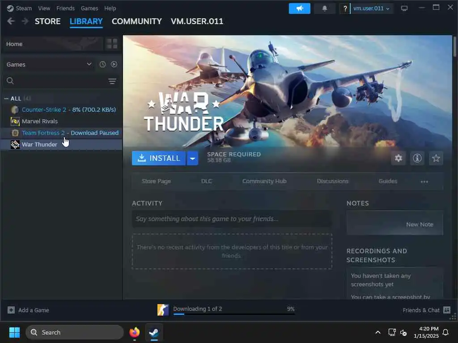
Task: Click library Home button
Action: click(x=53, y=44)
